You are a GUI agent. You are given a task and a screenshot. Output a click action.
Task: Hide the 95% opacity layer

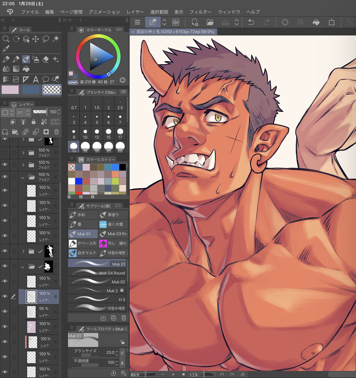[5, 312]
